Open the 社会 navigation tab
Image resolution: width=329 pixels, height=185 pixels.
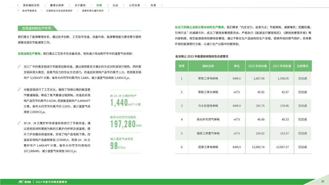pos(115,5)
